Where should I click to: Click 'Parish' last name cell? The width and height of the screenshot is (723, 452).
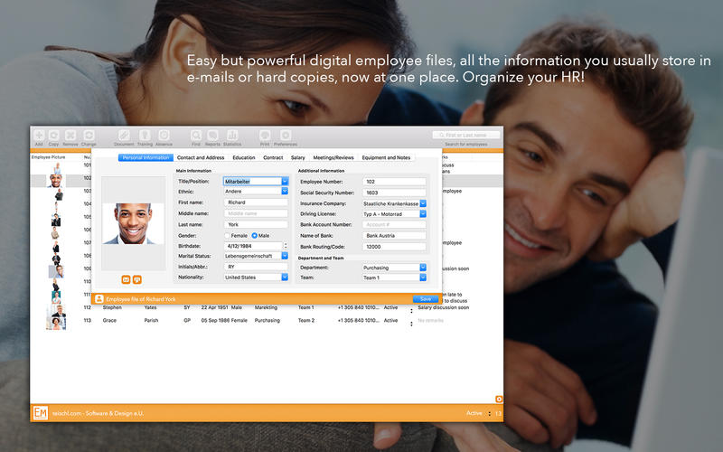(x=151, y=320)
